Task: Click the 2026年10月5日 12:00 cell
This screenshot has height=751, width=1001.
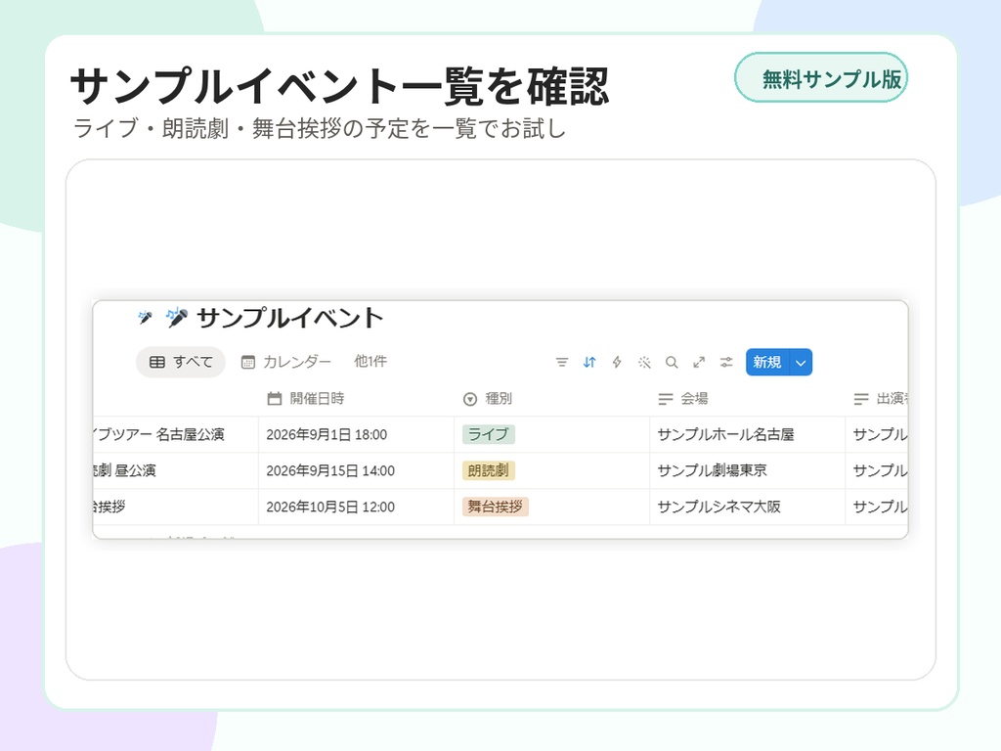Action: click(x=356, y=507)
